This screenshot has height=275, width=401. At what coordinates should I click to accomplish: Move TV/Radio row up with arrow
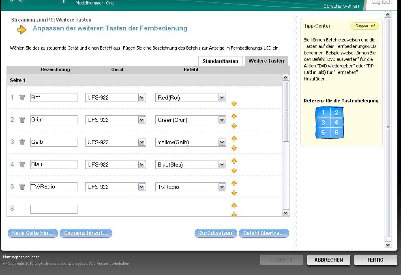tap(234, 183)
